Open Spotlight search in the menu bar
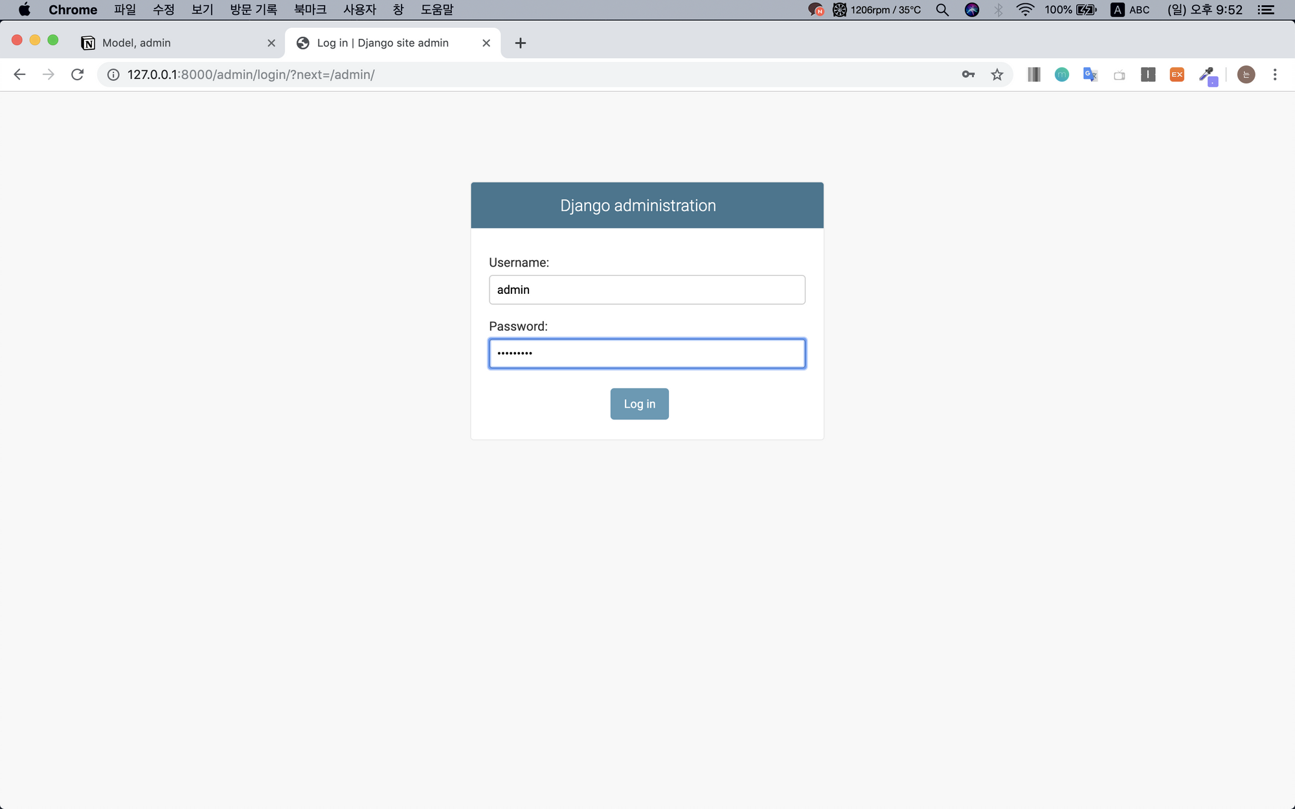1295x809 pixels. click(x=942, y=10)
